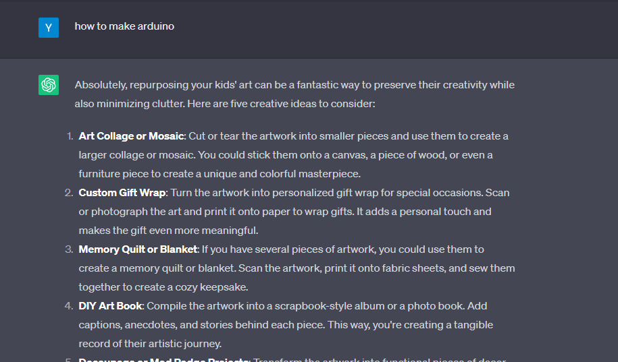This screenshot has height=362, width=618.
Task: Click the line 'makes the gift even more meaningful'
Action: [x=168, y=231]
